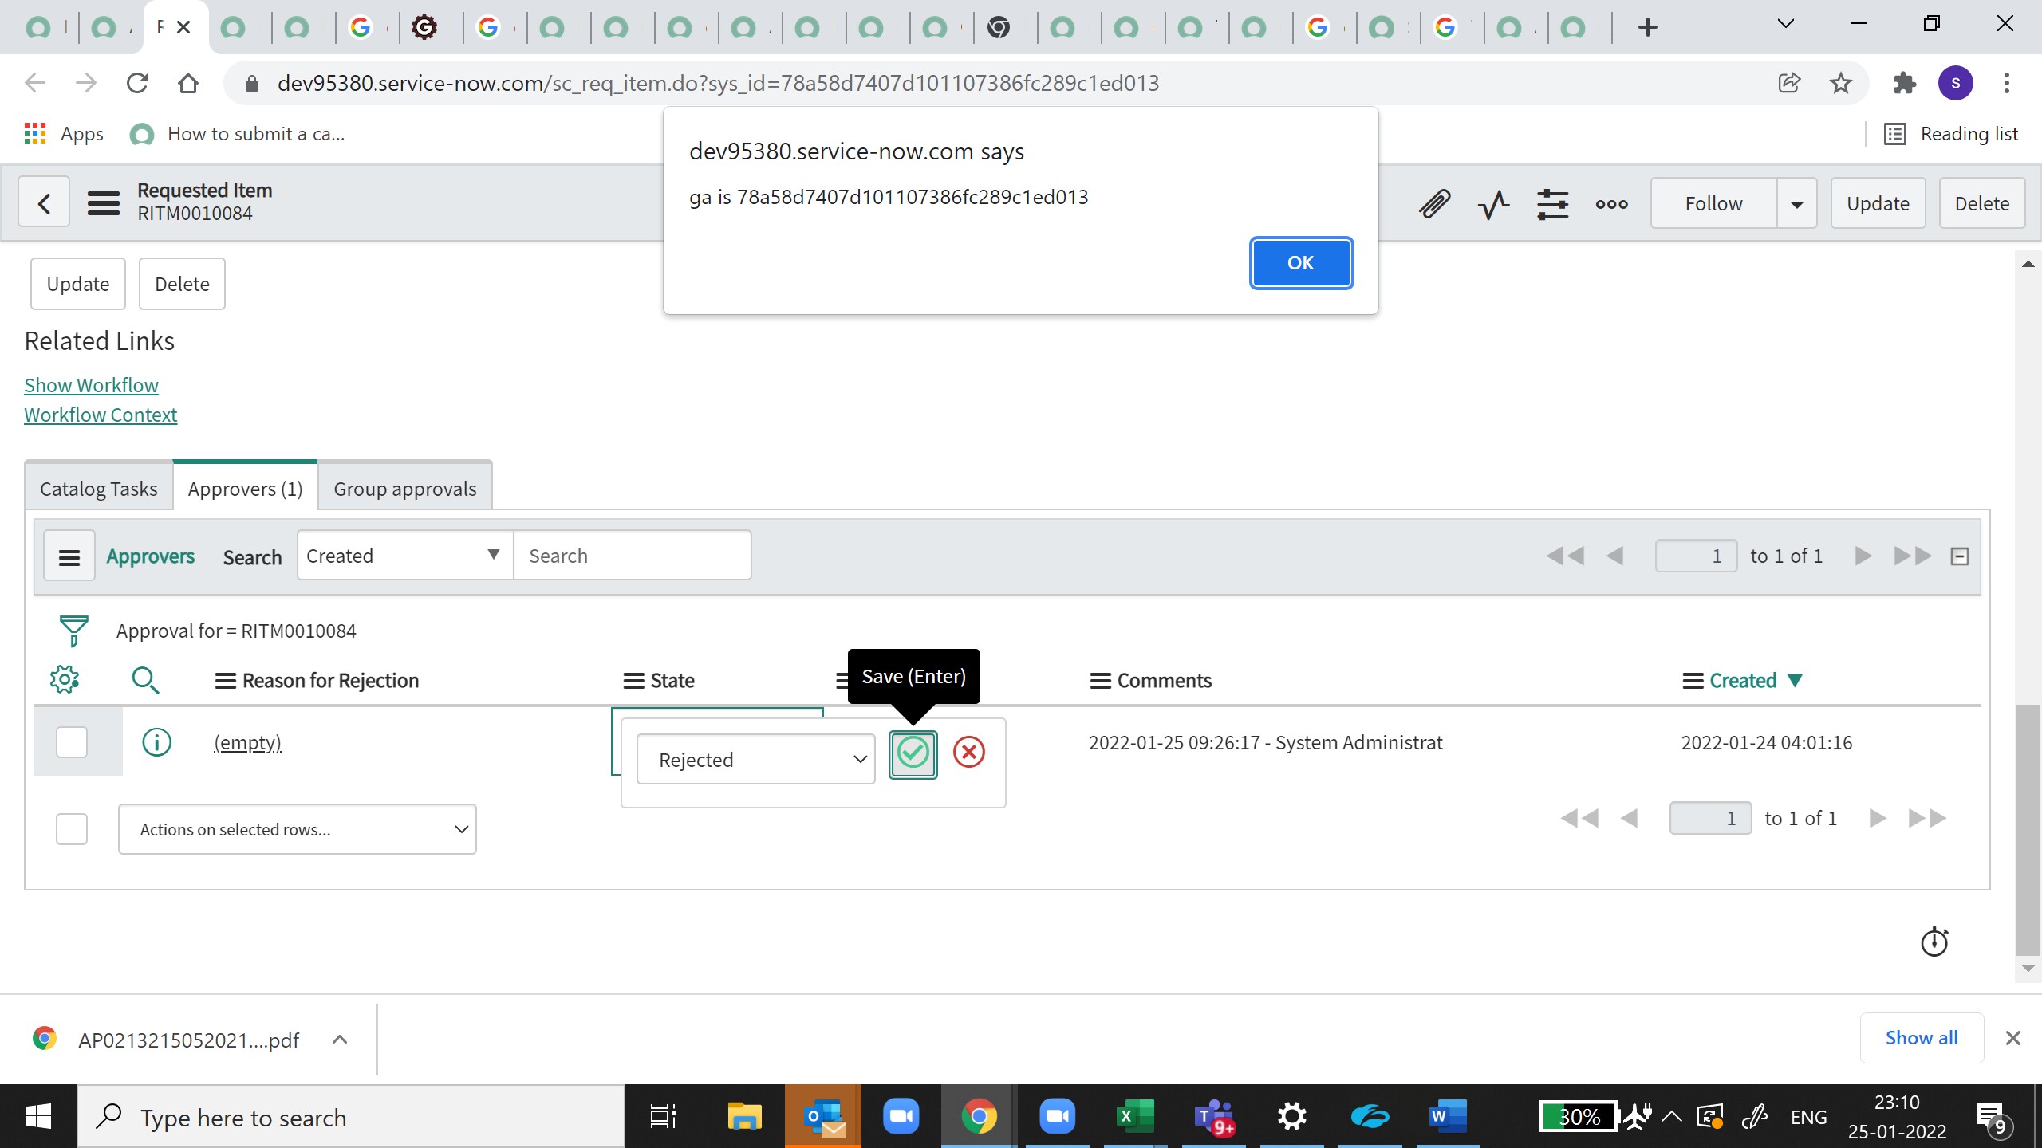
Task: Expand the downloaded PDF options chevron
Action: tap(340, 1040)
